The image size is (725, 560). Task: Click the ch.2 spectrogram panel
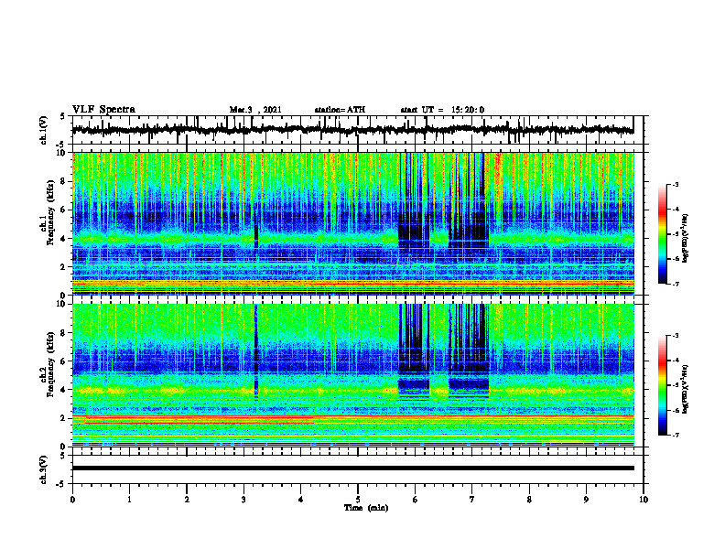353,375
